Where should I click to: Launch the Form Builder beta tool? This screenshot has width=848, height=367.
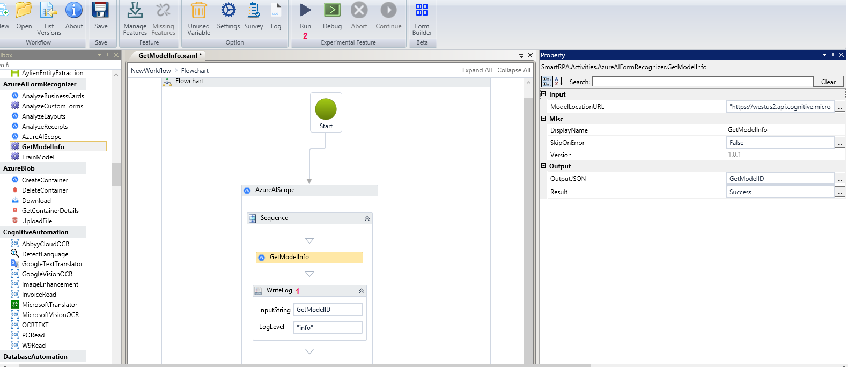tap(422, 11)
